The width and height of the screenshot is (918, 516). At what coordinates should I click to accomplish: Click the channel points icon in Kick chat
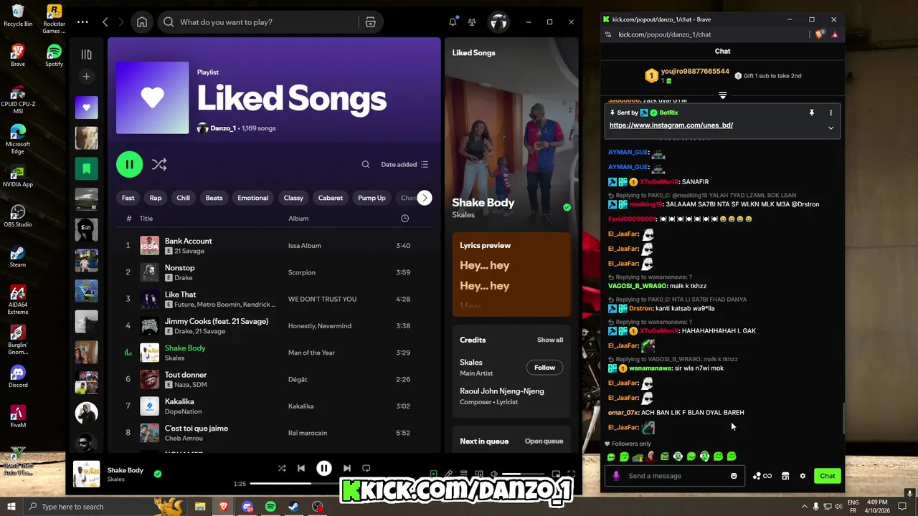[762, 476]
